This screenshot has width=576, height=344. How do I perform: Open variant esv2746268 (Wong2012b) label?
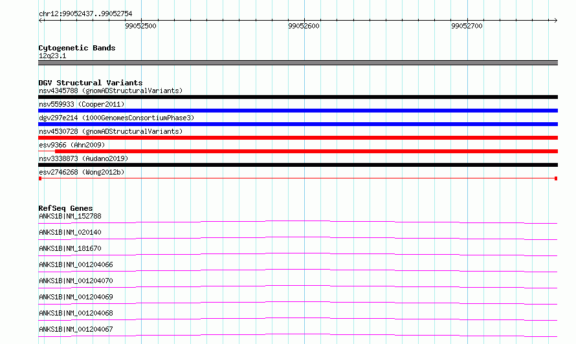click(82, 172)
